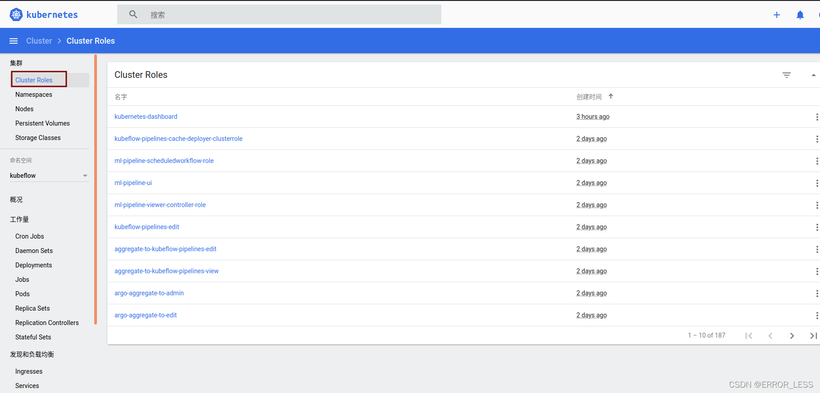Image resolution: width=820 pixels, height=393 pixels.
Task: Sort by creation time arrow
Action: tap(611, 96)
